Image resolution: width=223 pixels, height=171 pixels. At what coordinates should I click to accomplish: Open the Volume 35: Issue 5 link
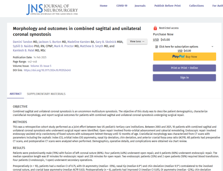(41, 66)
